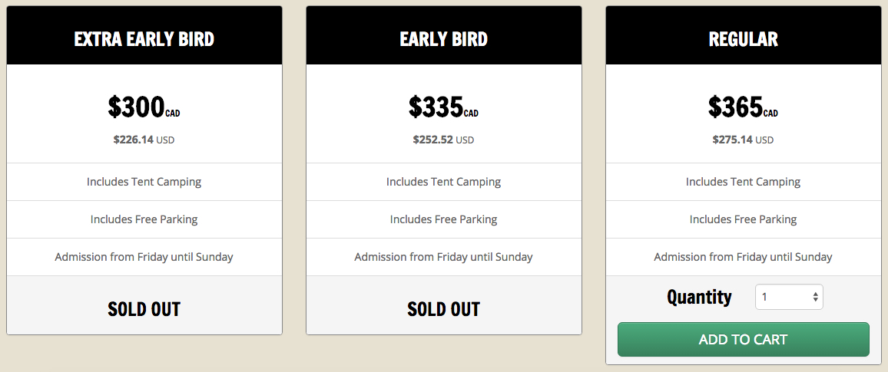The width and height of the screenshot is (888, 372).
Task: Click Includes Tent Camping in Regular card
Action: pyautogui.click(x=743, y=182)
